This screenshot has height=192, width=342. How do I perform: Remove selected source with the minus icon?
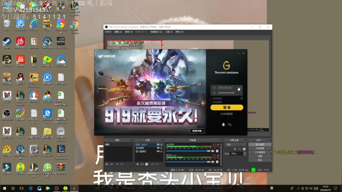142,164
